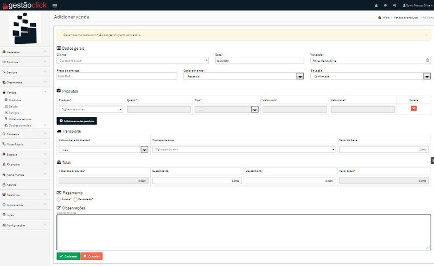The width and height of the screenshot is (434, 266).
Task: Open the Produto search dropdown
Action: [x=91, y=109]
